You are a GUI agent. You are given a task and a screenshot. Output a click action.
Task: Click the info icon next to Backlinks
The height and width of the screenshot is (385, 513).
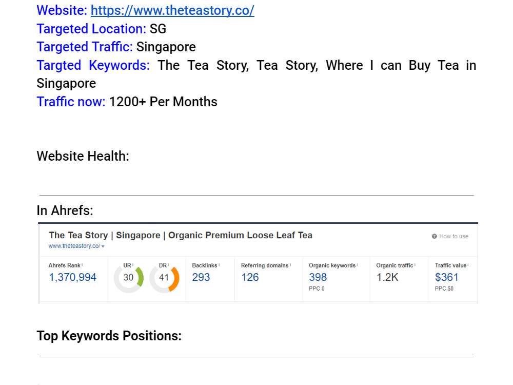(x=219, y=264)
